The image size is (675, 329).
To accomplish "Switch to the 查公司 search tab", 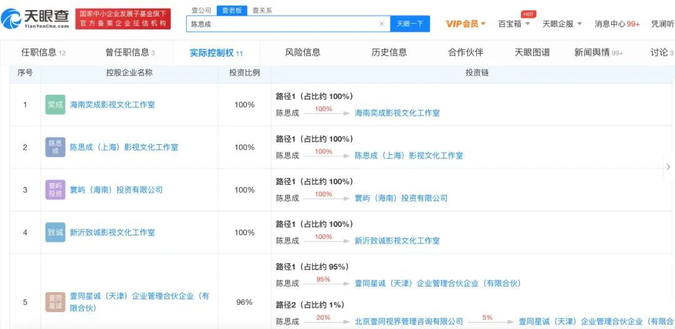I will click(x=201, y=11).
